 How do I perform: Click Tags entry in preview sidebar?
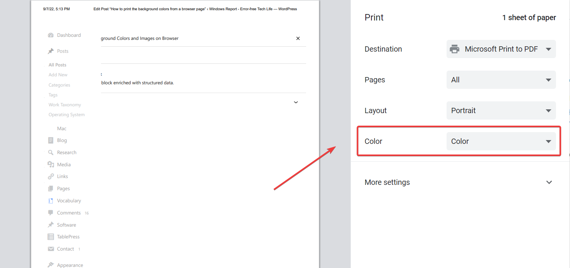(53, 95)
